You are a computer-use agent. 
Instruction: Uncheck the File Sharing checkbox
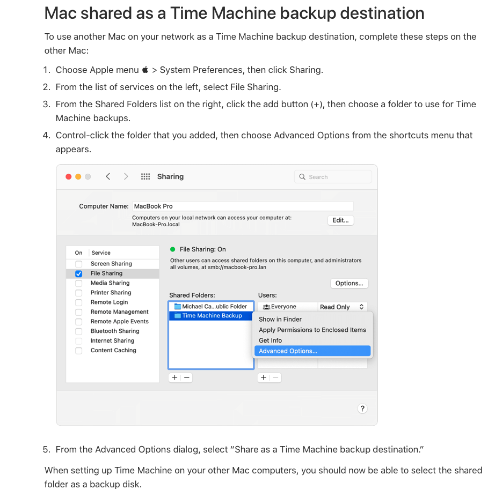pyautogui.click(x=79, y=273)
